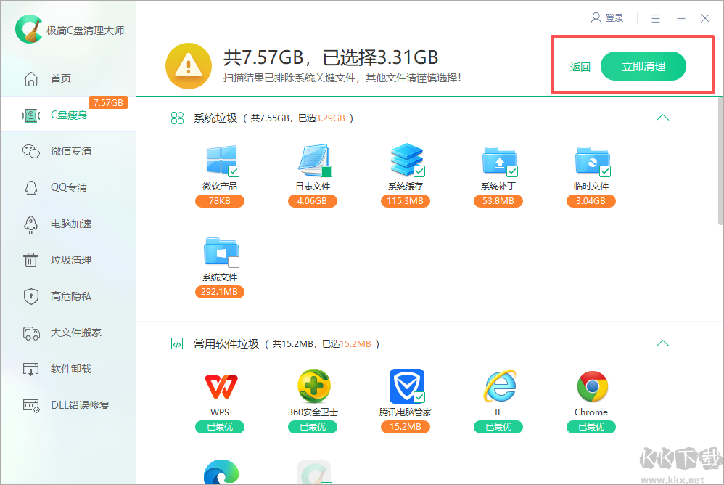This screenshot has width=724, height=485.
Task: Deselect the 腾讯电脑管家 junk item
Action: coord(418,396)
